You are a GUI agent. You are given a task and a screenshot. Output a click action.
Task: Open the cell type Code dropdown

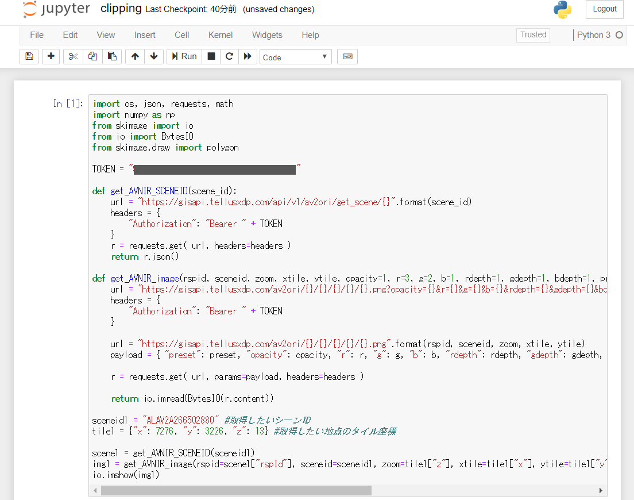click(296, 57)
